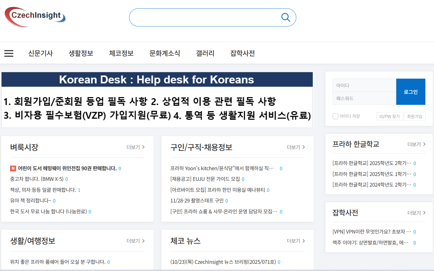Screen dimensions: 434x271
Task: Expand 더보기 for 구인/구직-채용정보 section
Action: pos(296,147)
